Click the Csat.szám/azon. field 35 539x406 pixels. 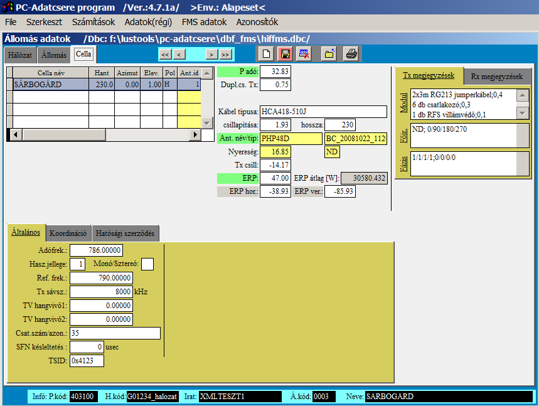(x=115, y=333)
